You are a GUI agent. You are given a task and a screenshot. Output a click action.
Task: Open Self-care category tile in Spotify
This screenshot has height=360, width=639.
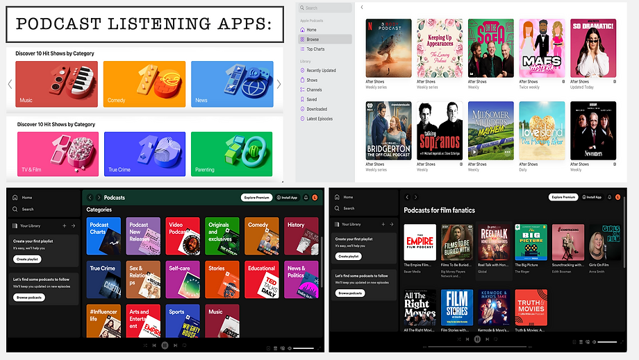tap(183, 280)
